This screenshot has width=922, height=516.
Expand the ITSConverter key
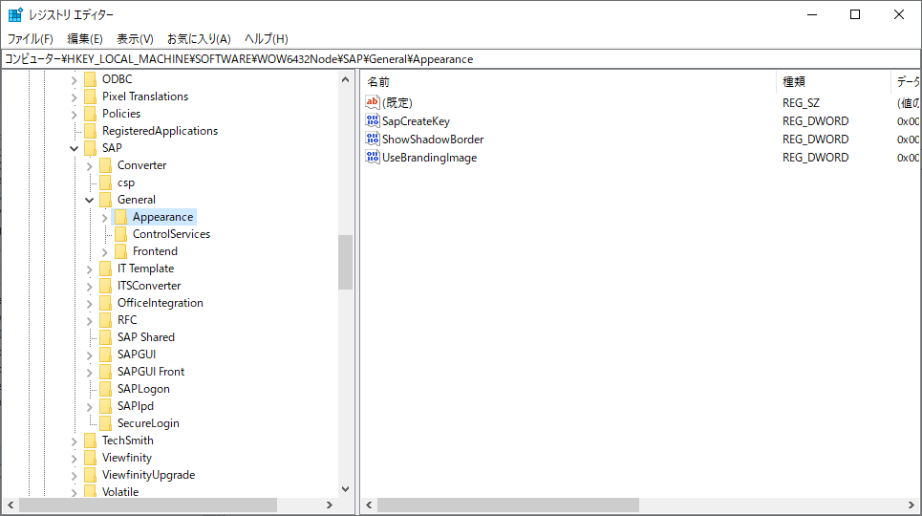90,287
